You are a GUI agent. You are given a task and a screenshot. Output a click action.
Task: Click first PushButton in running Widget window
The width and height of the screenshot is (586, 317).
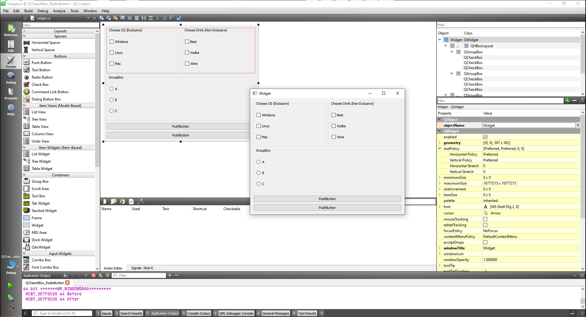click(327, 199)
